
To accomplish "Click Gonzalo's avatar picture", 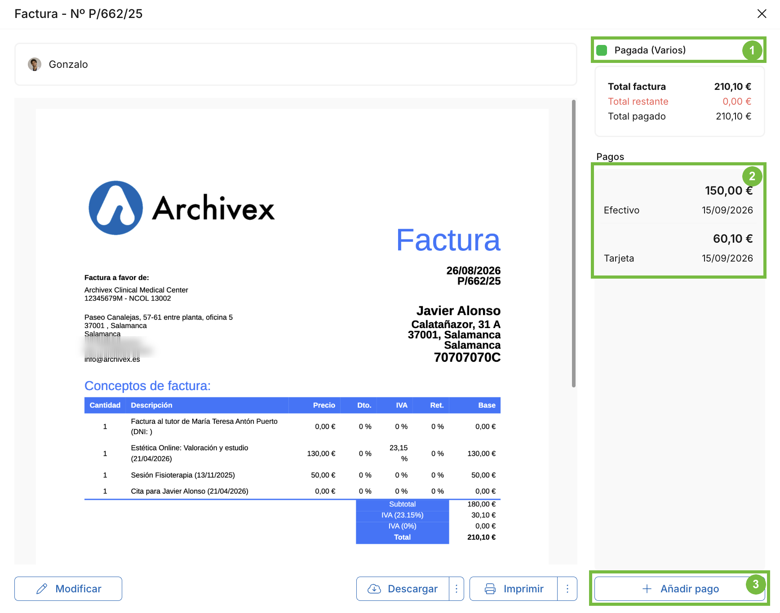I will click(x=35, y=64).
